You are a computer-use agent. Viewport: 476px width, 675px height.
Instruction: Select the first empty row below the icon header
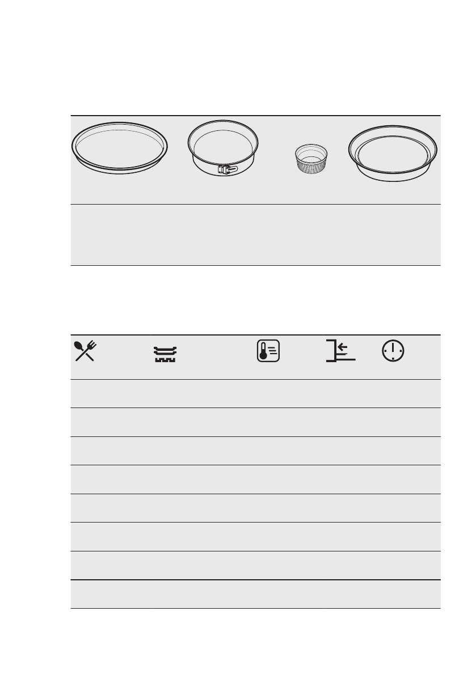256,393
